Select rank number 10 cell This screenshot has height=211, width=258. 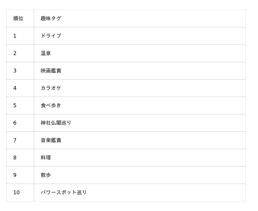[x=16, y=192]
